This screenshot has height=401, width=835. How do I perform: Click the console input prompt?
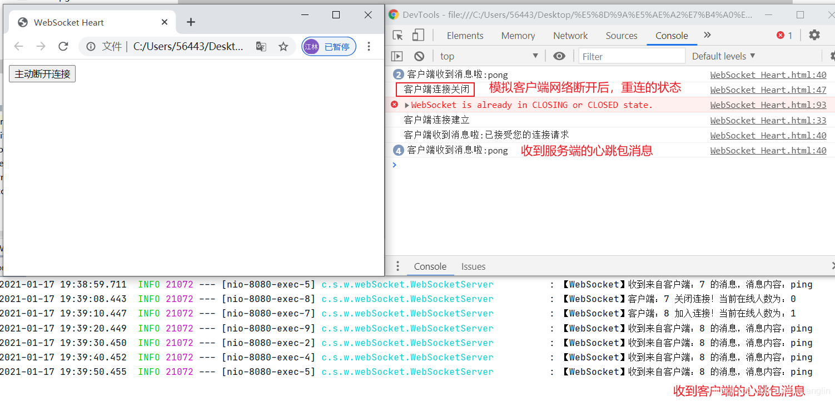612,165
